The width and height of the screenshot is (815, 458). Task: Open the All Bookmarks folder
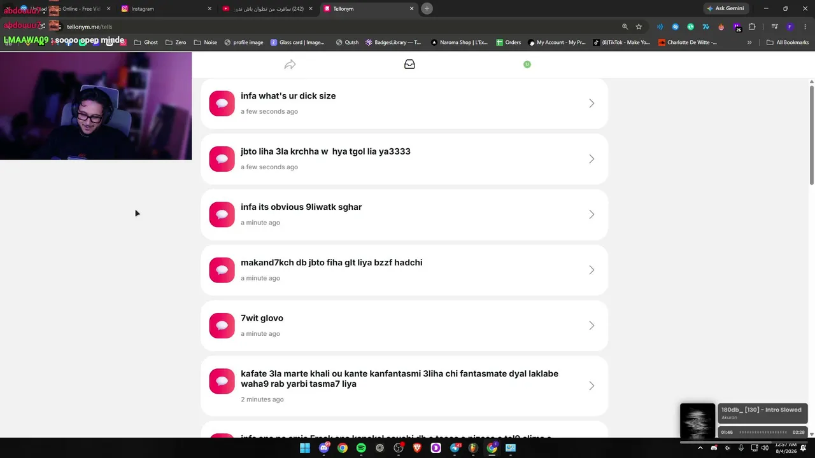788,43
